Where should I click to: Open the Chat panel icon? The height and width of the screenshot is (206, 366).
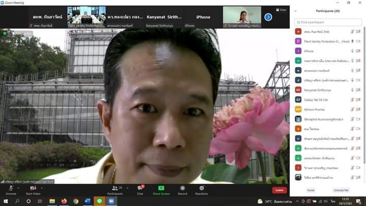pyautogui.click(x=140, y=188)
